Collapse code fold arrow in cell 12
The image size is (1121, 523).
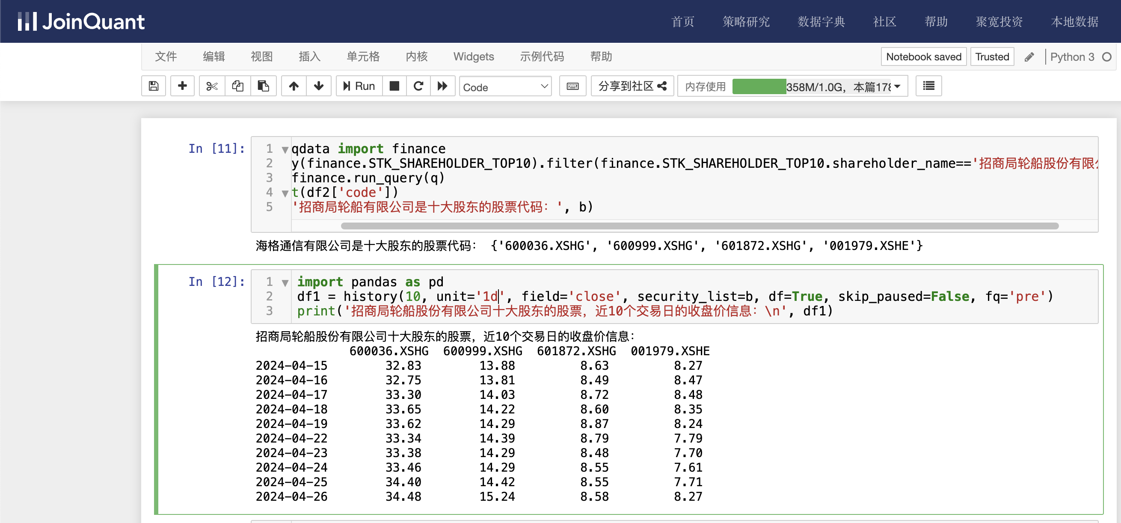click(x=285, y=283)
